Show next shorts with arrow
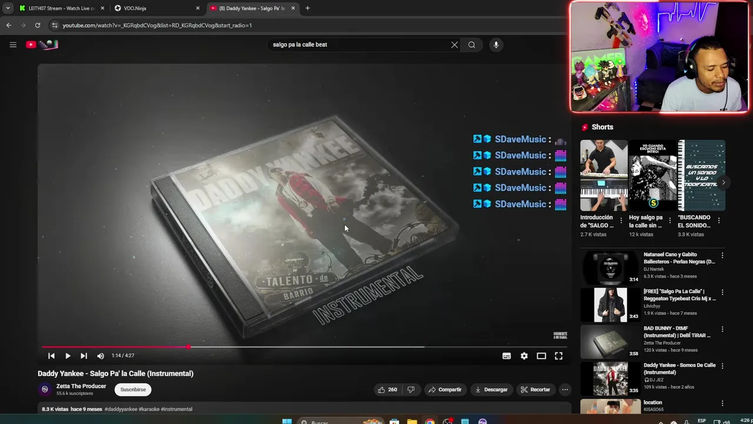Viewport: 753px width, 424px height. pyautogui.click(x=724, y=183)
